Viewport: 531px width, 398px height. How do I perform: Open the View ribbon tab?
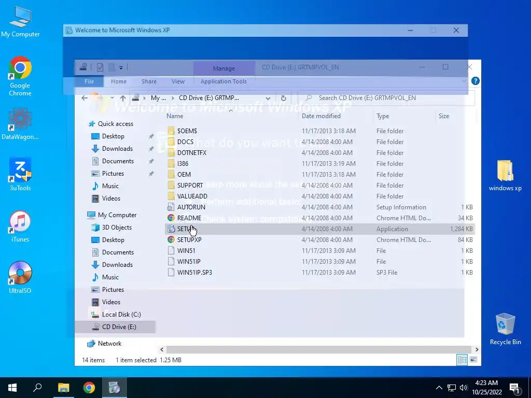click(178, 81)
